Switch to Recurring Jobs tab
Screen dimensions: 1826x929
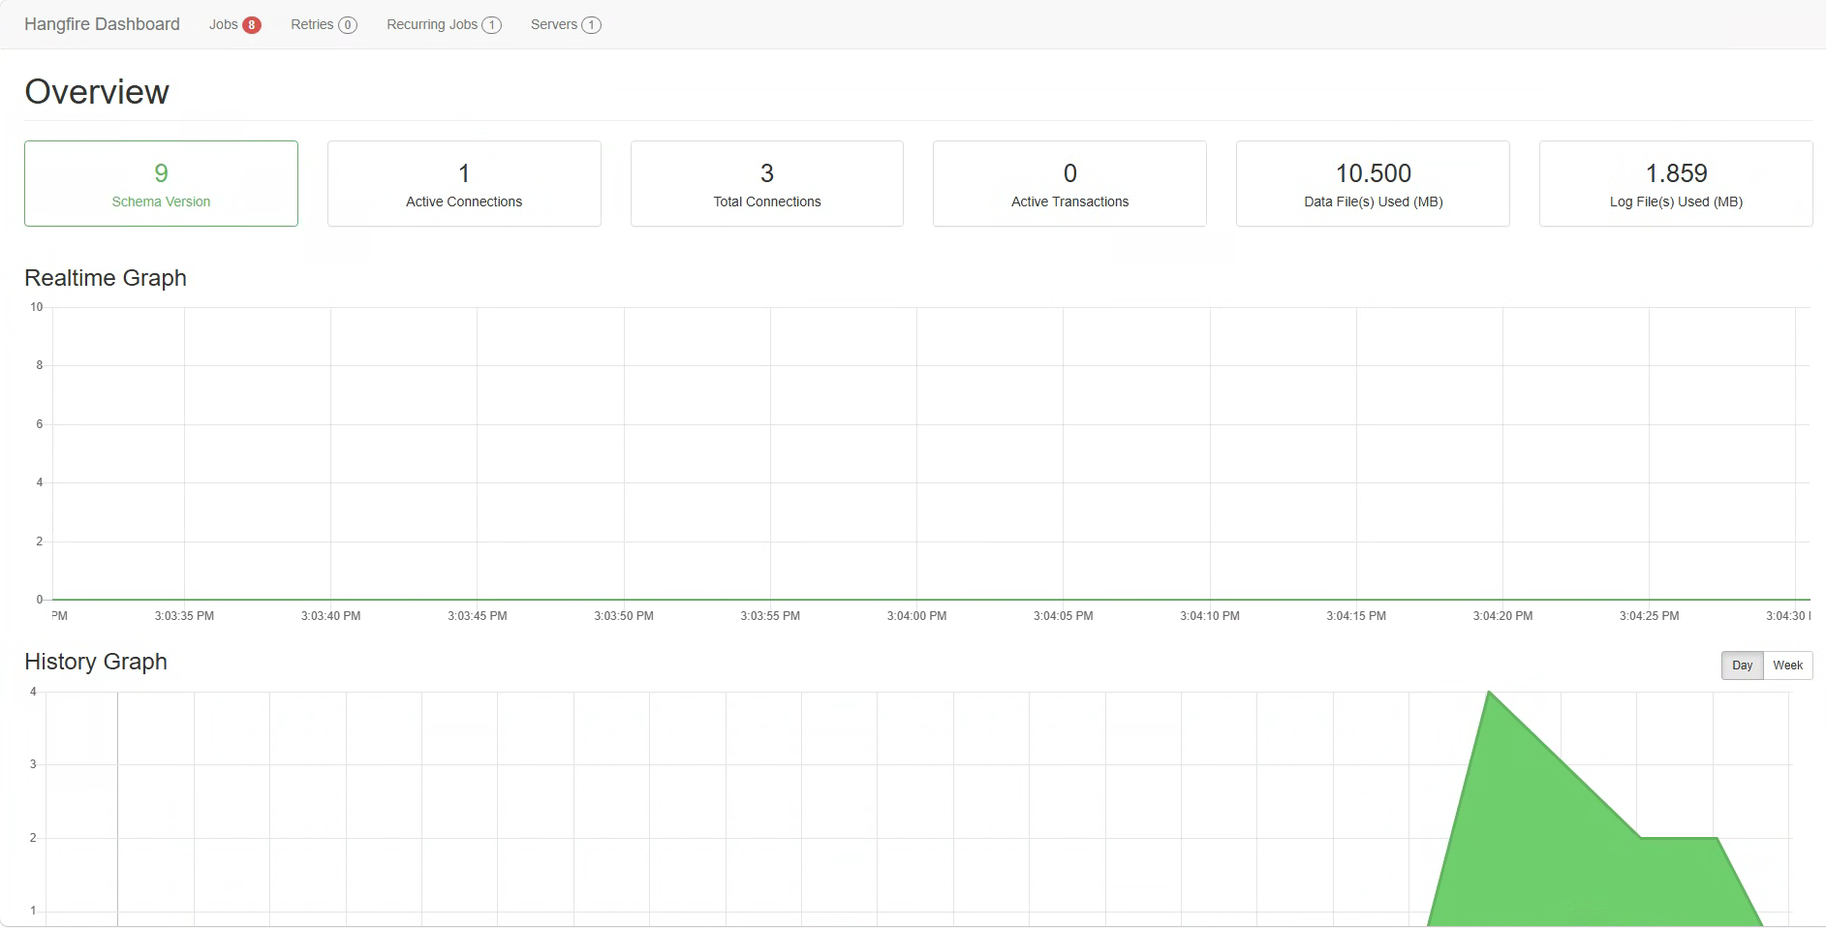click(444, 24)
